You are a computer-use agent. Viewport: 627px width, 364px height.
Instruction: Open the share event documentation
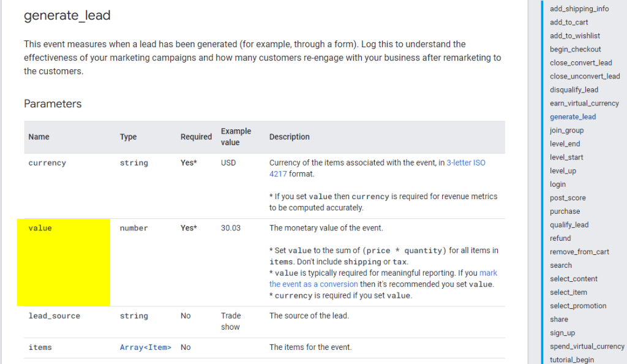pyautogui.click(x=558, y=319)
